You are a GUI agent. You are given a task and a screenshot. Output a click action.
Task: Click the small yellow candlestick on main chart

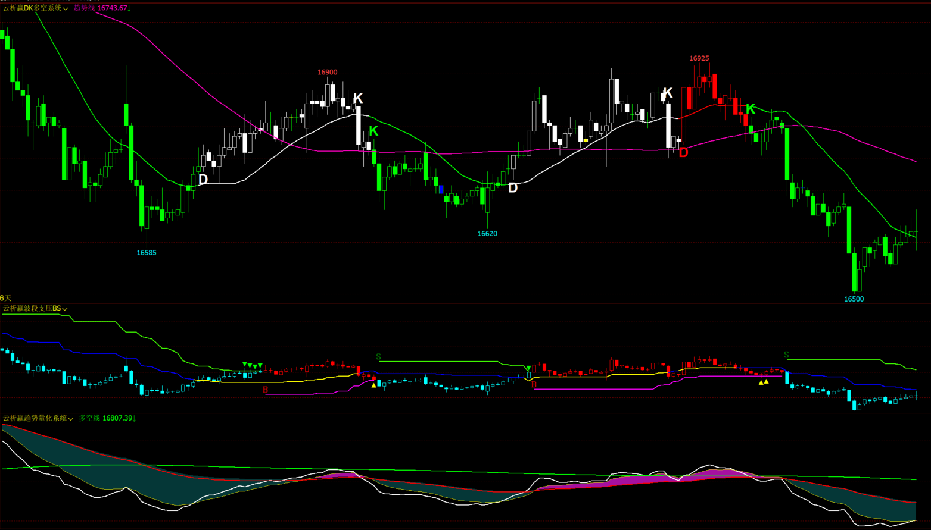[586, 141]
